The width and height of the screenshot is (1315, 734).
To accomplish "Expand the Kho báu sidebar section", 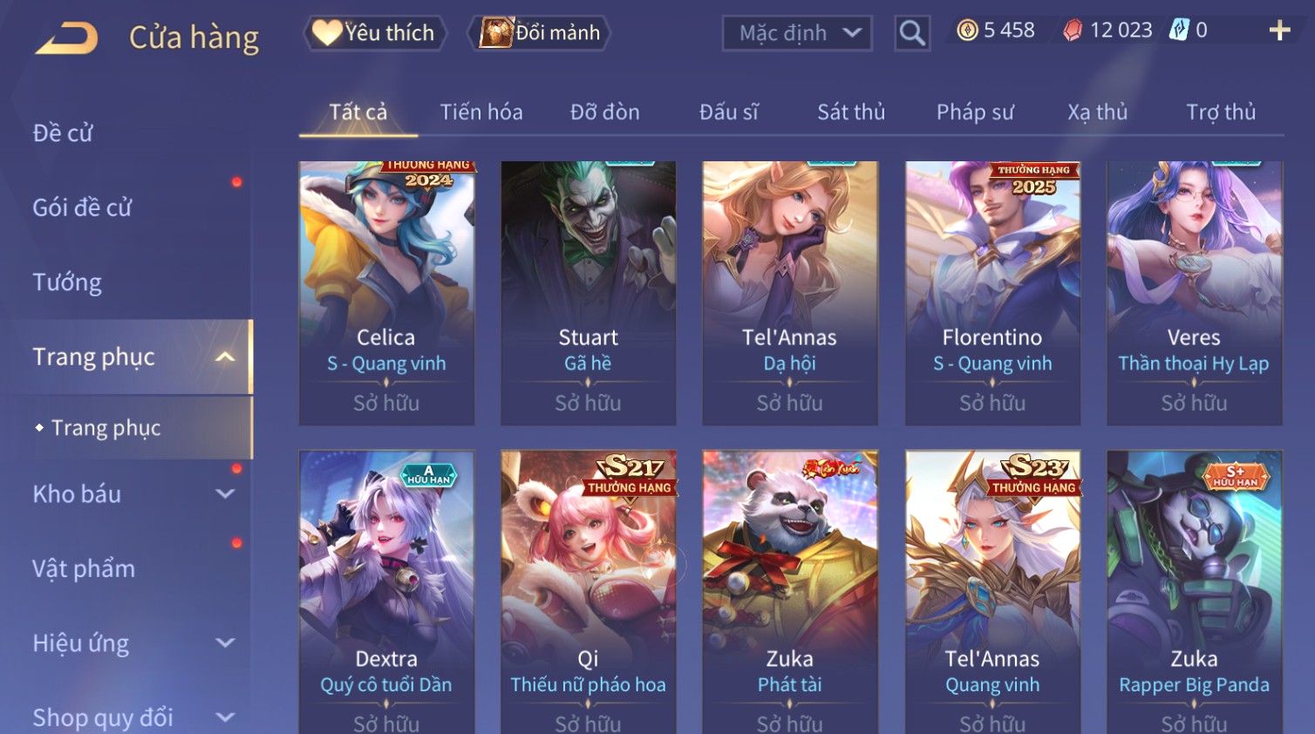I will pyautogui.click(x=225, y=494).
